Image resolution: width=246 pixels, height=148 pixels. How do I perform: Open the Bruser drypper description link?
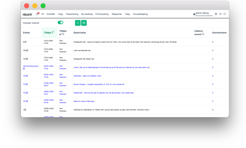[x=99, y=84]
